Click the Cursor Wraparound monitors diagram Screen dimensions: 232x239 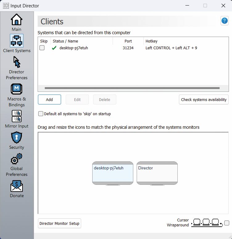click(207, 223)
